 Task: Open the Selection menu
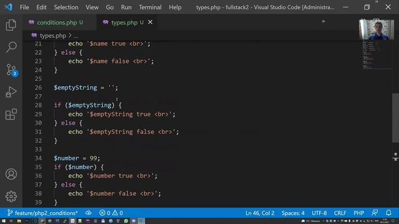[66, 7]
